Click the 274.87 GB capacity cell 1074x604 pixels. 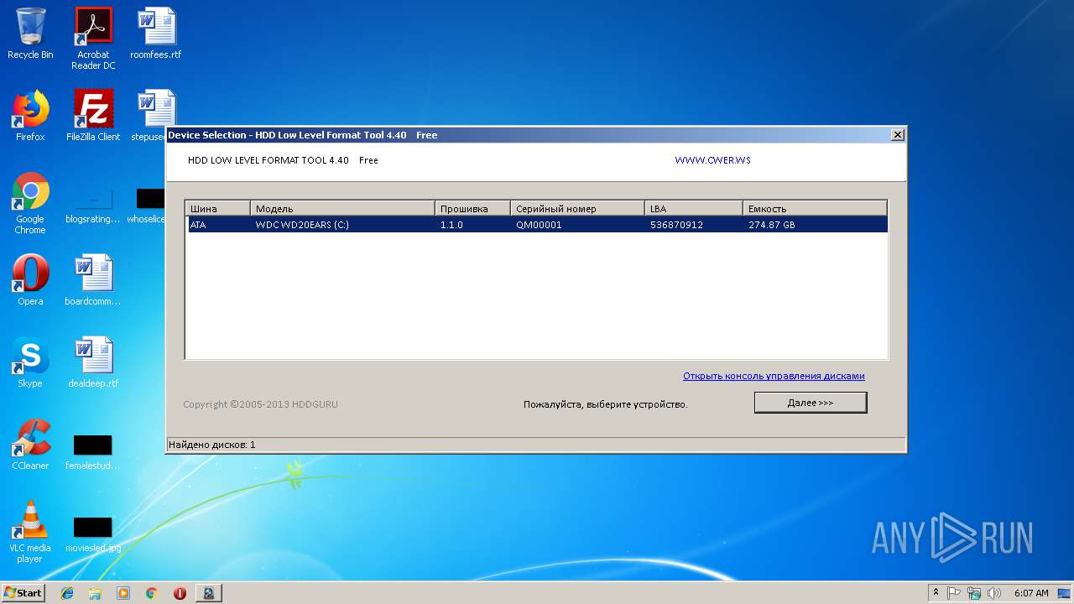pos(772,225)
